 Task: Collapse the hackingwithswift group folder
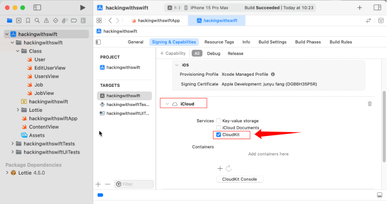[x=13, y=43]
